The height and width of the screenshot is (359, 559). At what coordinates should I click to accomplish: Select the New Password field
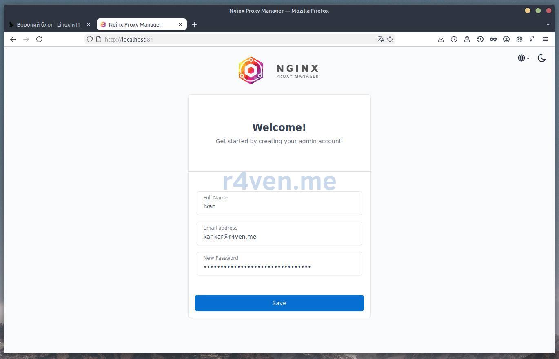point(279,267)
